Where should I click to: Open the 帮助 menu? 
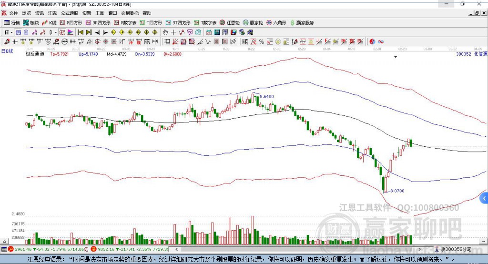pos(147,13)
